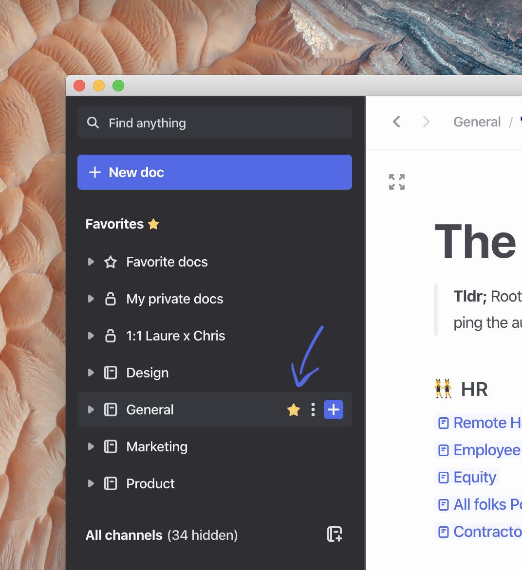The image size is (522, 570).
Task: Click the search magnifier icon in sidebar
Action: 93,123
